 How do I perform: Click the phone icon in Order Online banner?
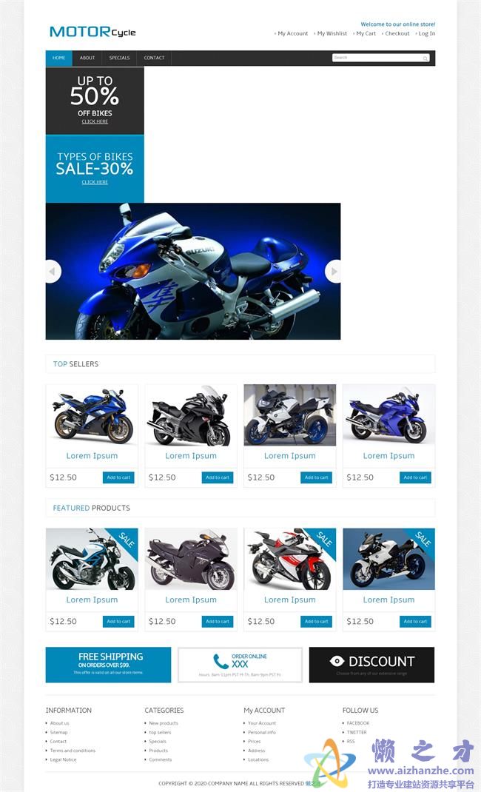click(x=221, y=661)
